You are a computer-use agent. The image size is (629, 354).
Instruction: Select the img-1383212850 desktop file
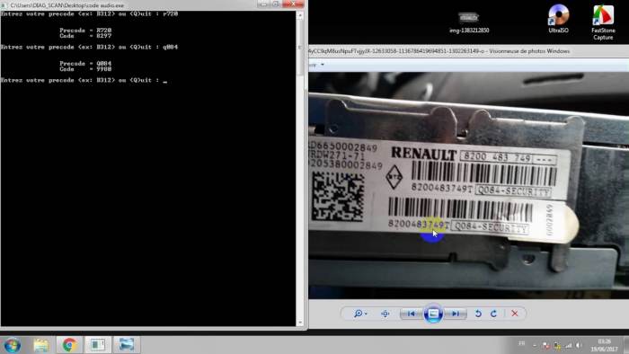[x=469, y=22]
